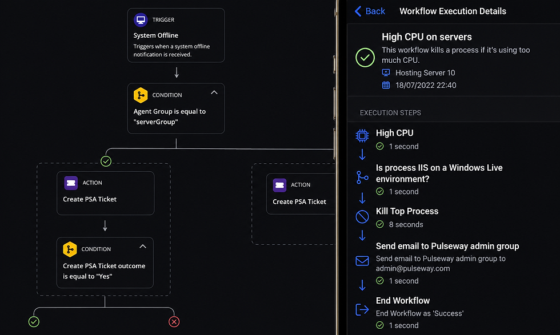560x335 pixels.
Task: Click the System Offline trigger monitor icon
Action: pyautogui.click(x=141, y=19)
